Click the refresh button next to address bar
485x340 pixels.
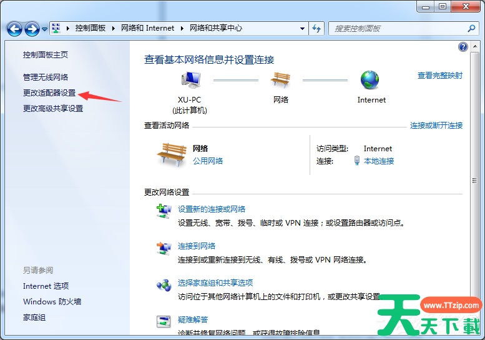coord(316,29)
